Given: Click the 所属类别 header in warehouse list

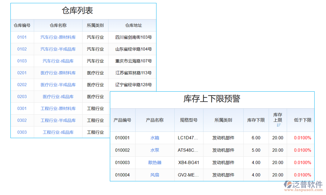Looking at the screenshot, I should pyautogui.click(x=95, y=25).
